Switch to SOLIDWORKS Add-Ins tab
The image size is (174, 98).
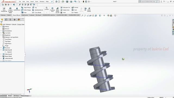pos(49,15)
